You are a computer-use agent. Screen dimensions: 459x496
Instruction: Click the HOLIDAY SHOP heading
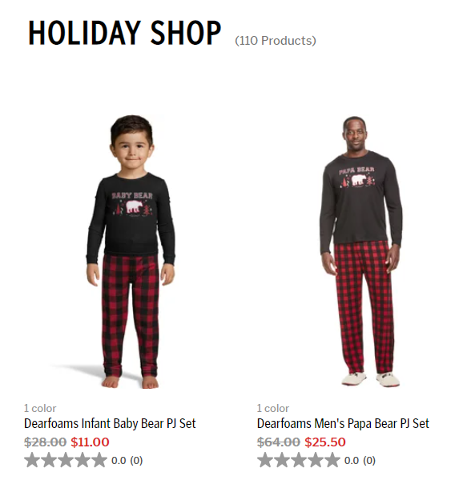[125, 33]
